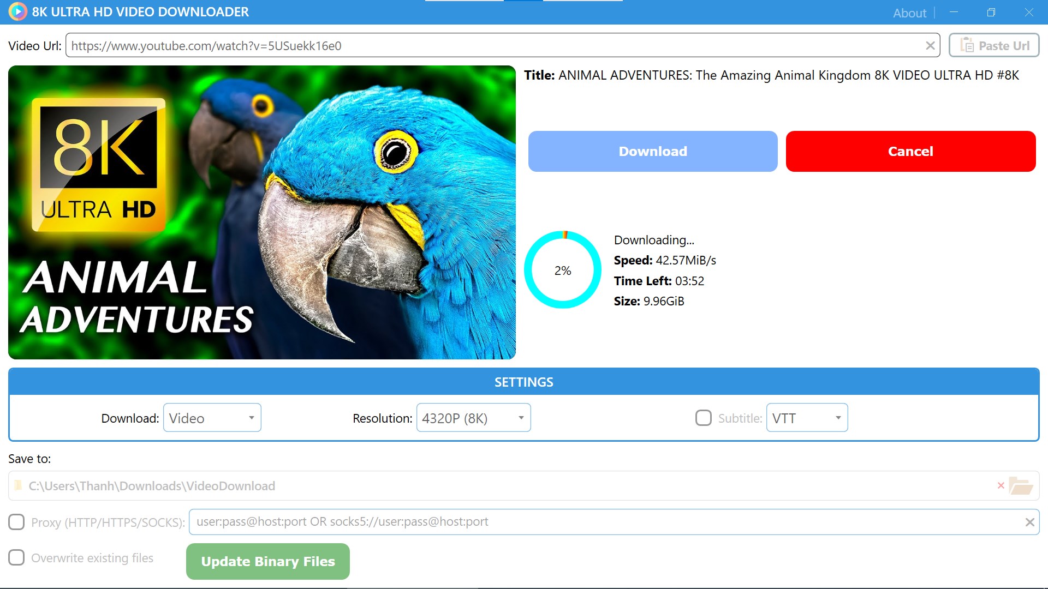Viewport: 1048px width, 589px height.
Task: Clear the Video Url field with X icon
Action: click(x=930, y=46)
